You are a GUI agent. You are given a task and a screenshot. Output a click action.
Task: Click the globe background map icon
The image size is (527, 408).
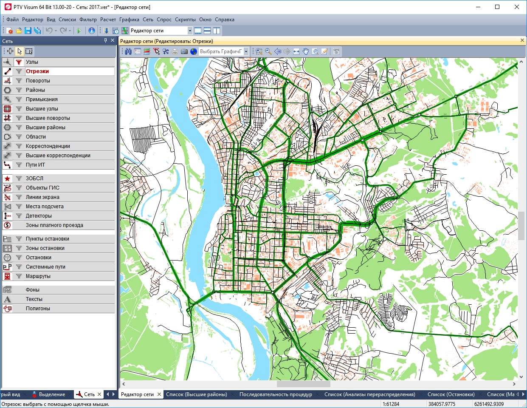[x=194, y=51]
